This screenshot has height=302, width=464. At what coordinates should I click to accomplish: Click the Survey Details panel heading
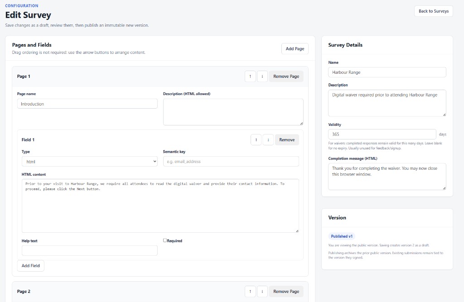(x=345, y=45)
